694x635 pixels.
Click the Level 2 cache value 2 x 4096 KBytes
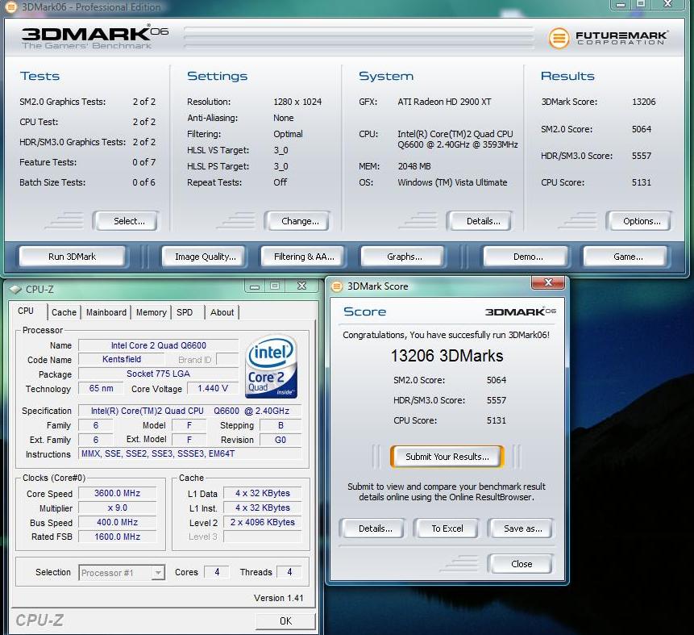coord(263,523)
